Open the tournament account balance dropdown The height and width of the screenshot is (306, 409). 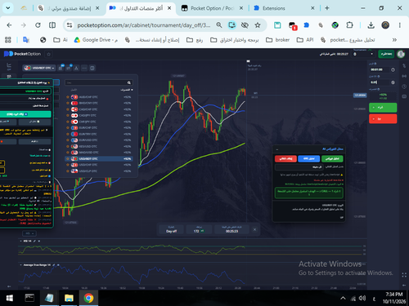point(363,54)
